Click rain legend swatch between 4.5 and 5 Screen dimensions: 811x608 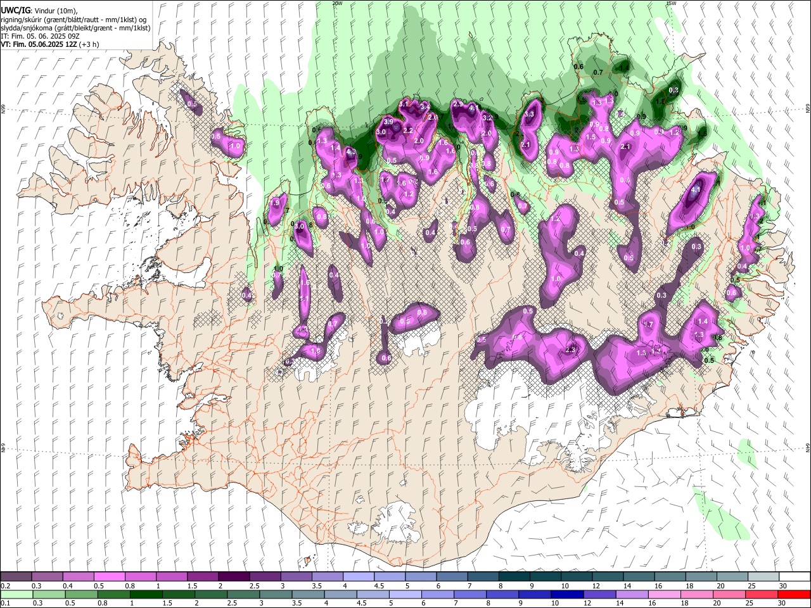coord(372,594)
